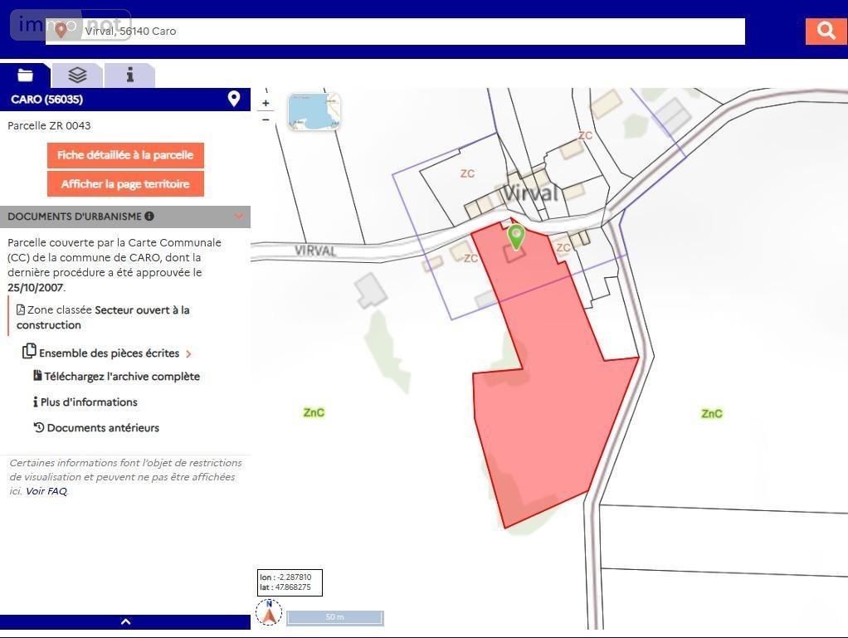
Task: Switch to the layers tab
Action: click(77, 75)
